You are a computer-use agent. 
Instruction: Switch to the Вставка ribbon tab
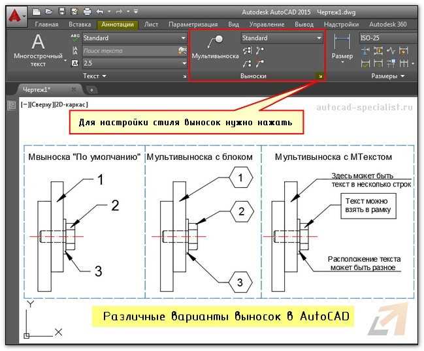[x=80, y=24]
